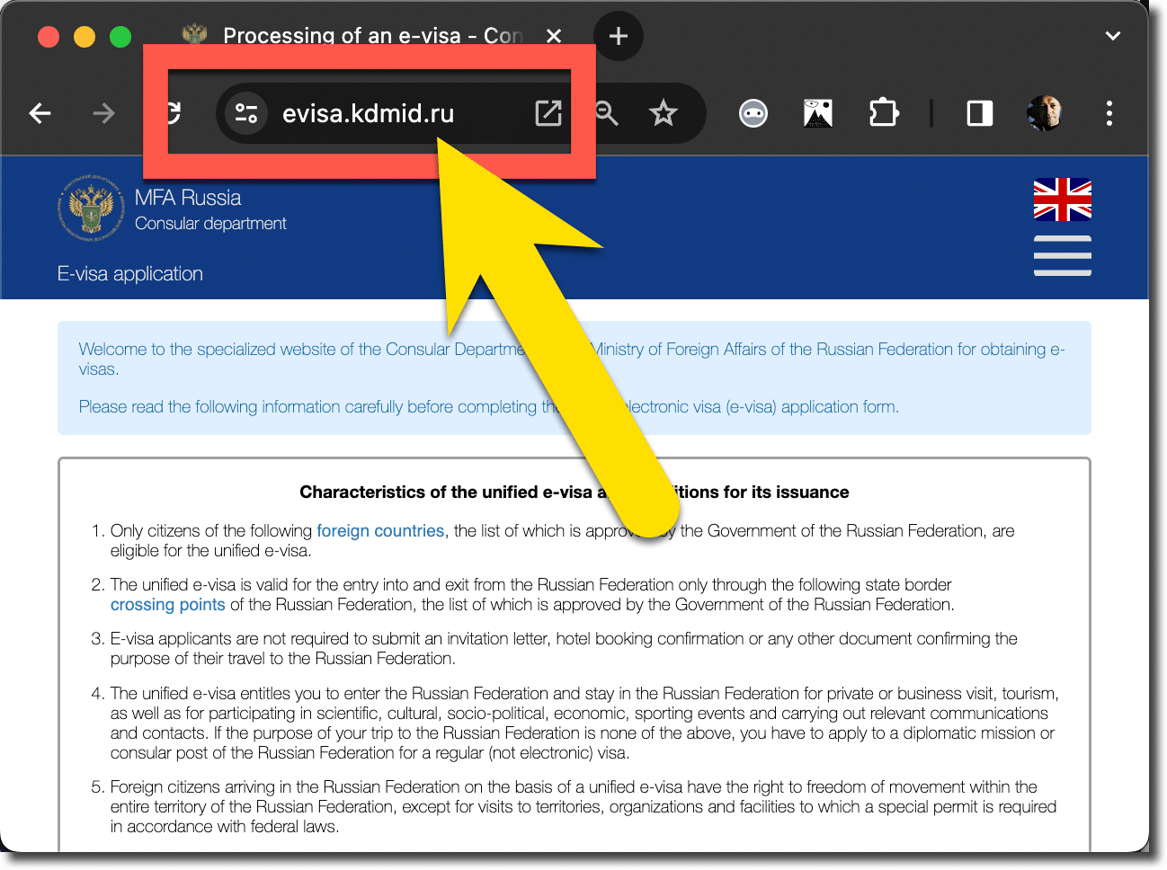1167x870 pixels.
Task: Reload the current page
Action: [172, 113]
